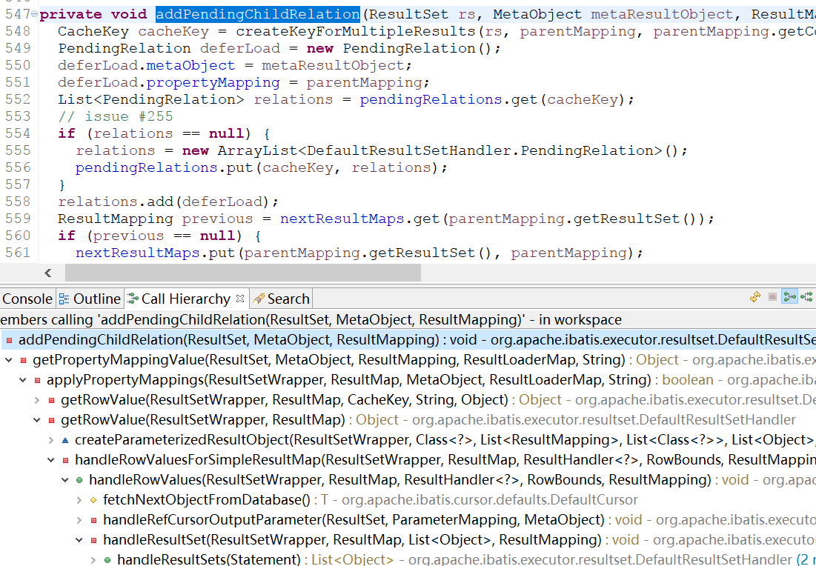Select handleResultSets(Statement) in call hierarchy
Image resolution: width=816 pixels, height=566 pixels.
click(208, 559)
